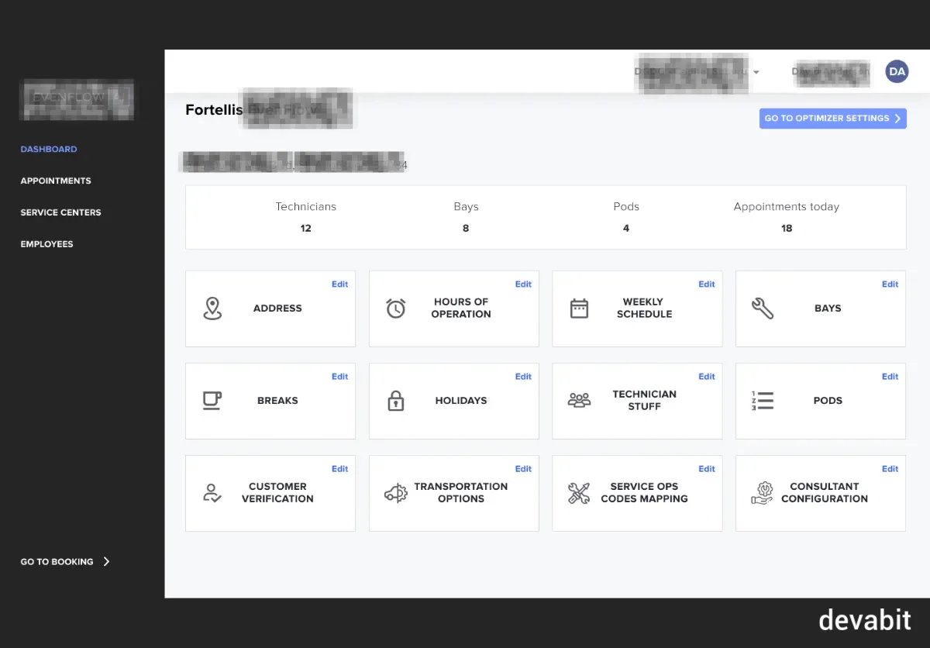The image size is (930, 648).
Task: Click the Consultant Configuration gear-hand icon
Action: [x=763, y=493]
